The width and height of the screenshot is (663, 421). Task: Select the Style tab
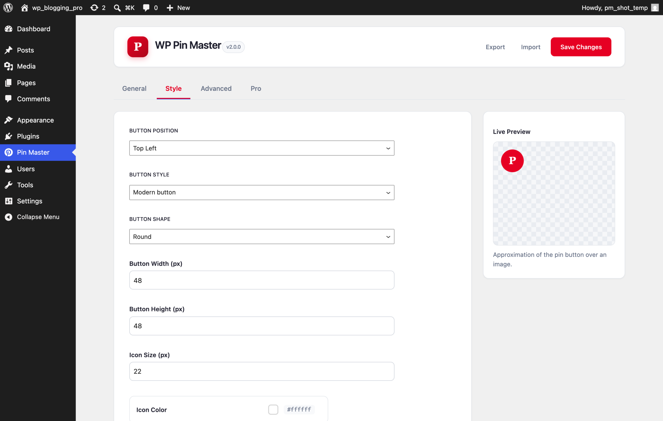point(174,88)
